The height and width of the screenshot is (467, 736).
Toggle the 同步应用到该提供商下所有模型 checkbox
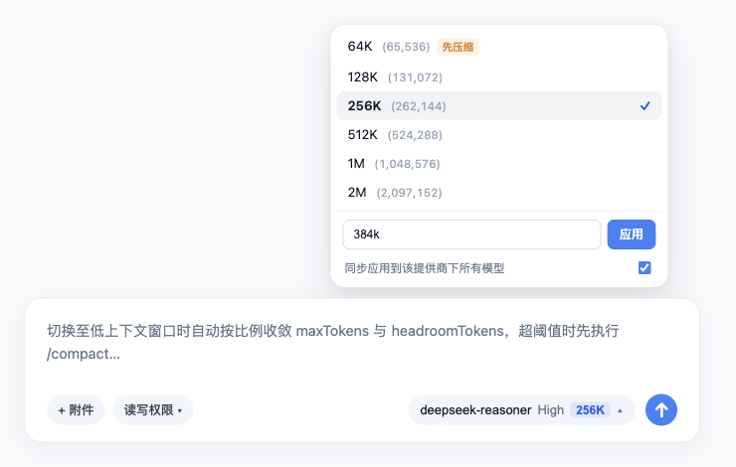pos(644,267)
